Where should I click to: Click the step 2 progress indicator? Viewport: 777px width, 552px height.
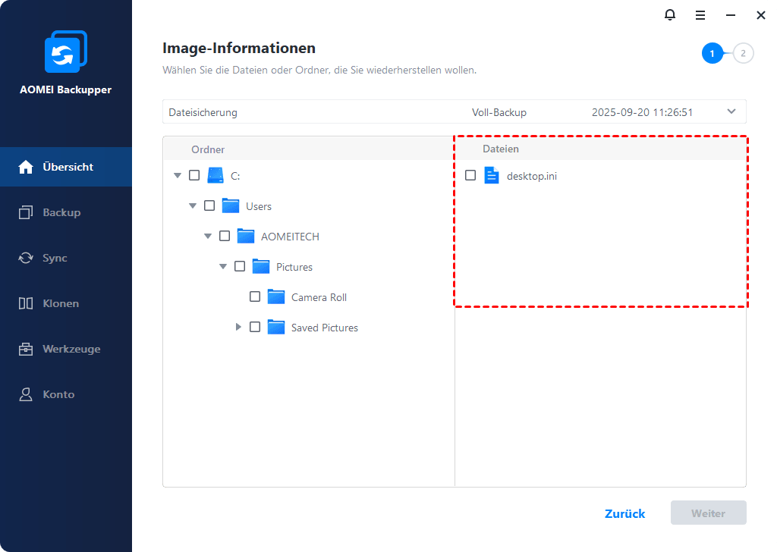(x=744, y=53)
